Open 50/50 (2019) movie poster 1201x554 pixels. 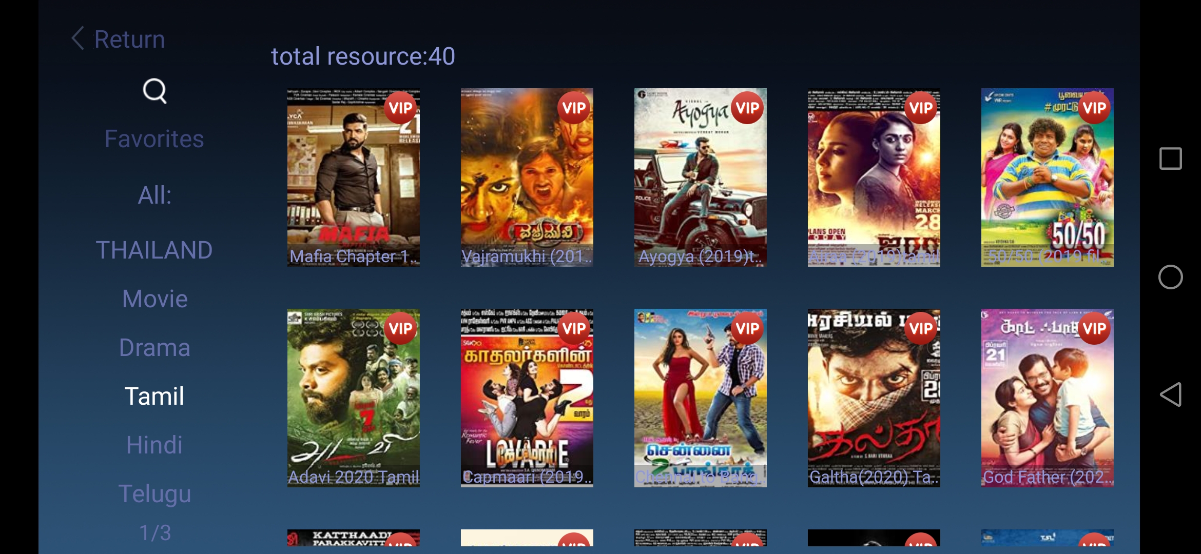(1048, 177)
